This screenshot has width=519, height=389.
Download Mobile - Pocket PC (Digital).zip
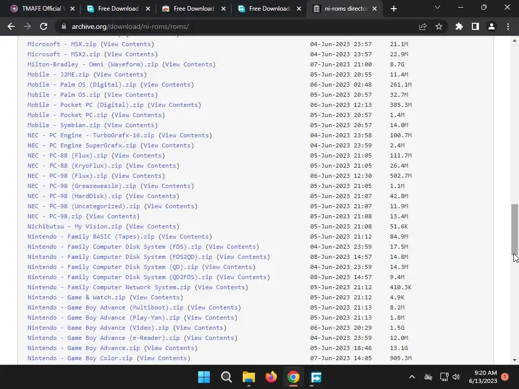point(85,105)
